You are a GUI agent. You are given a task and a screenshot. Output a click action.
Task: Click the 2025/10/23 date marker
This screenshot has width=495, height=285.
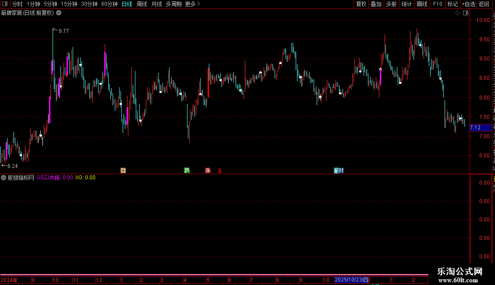351,280
